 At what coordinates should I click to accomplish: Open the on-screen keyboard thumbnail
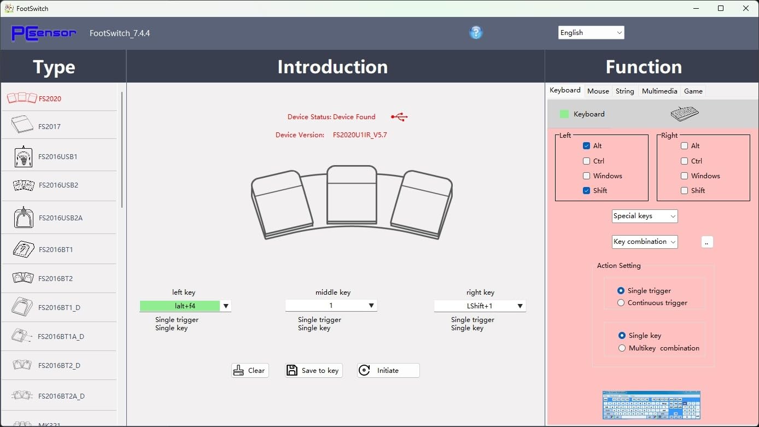coord(651,405)
